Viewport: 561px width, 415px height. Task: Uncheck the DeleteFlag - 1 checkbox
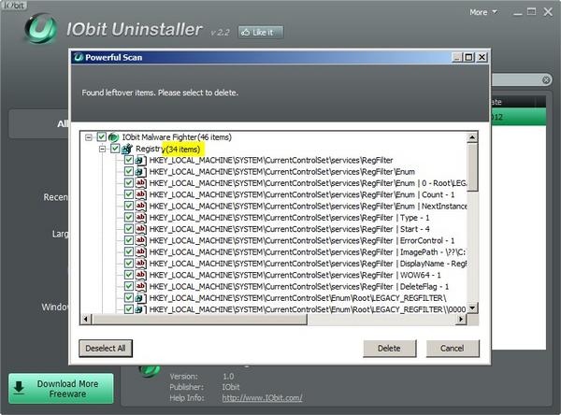(129, 286)
